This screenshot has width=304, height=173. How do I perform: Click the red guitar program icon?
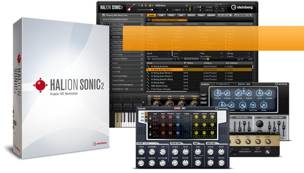[x=131, y=8]
